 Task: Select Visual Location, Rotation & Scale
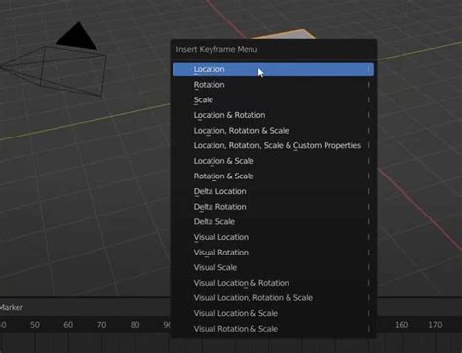pyautogui.click(x=273, y=298)
